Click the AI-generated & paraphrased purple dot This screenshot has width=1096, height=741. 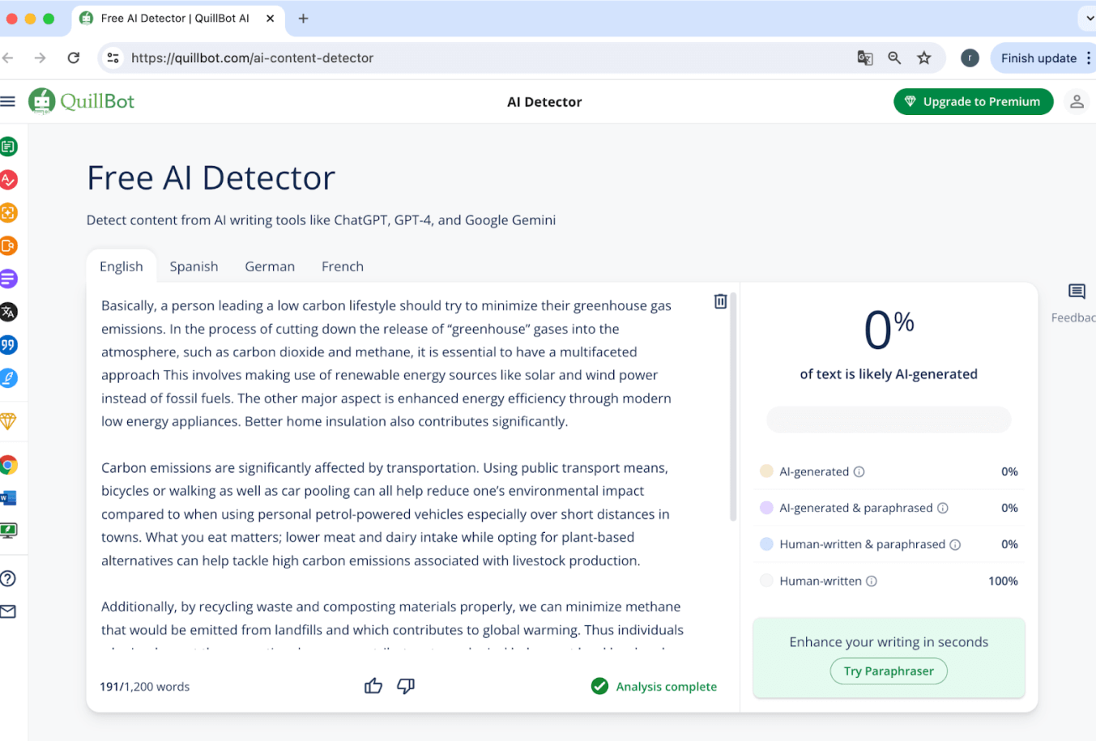tap(766, 508)
